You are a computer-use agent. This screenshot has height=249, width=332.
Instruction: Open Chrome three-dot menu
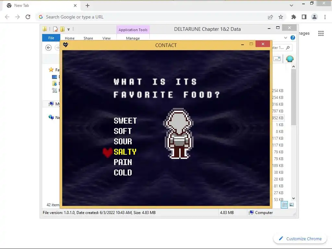(x=325, y=17)
